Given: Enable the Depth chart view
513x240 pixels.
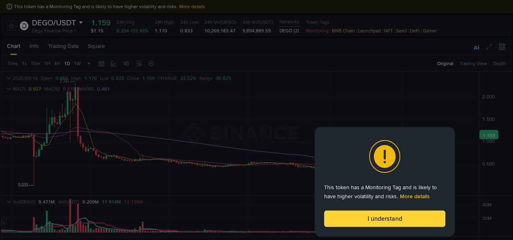Looking at the screenshot, I should tap(499, 63).
